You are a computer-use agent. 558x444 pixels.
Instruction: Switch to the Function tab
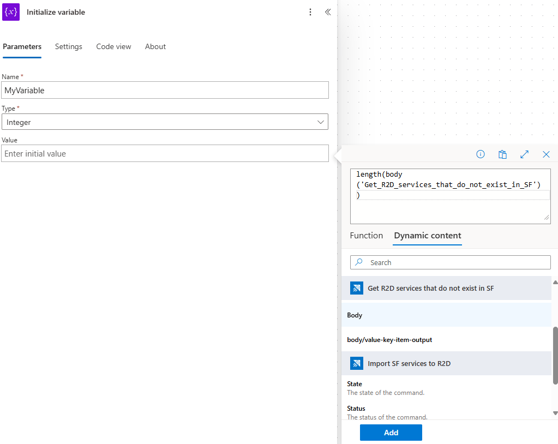pos(366,236)
